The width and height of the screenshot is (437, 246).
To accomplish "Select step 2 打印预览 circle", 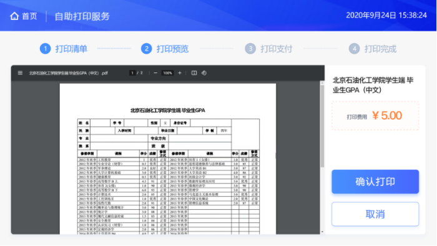I will (146, 49).
